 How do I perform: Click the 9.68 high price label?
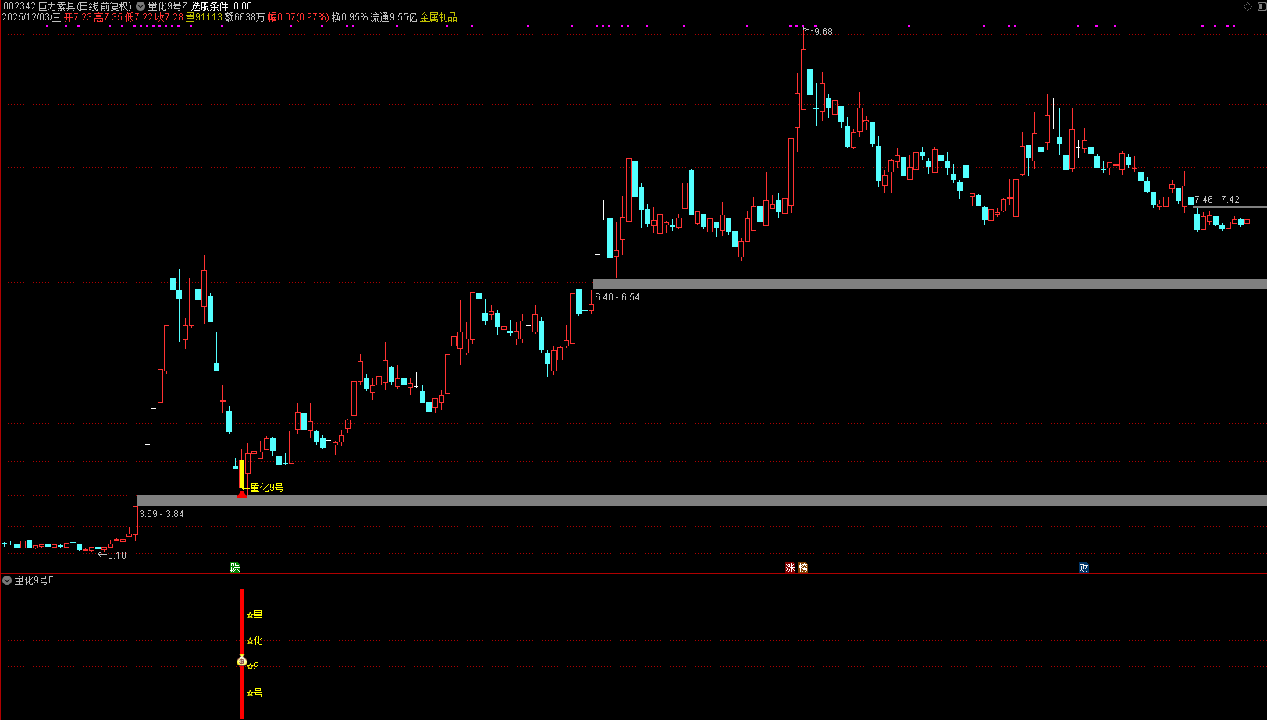(x=824, y=32)
